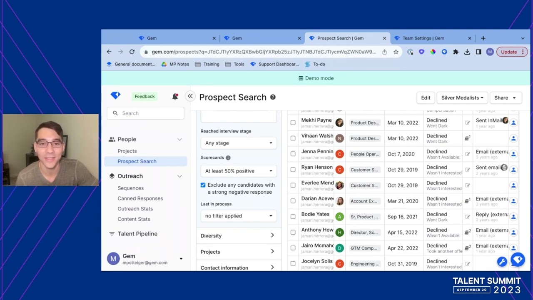Image resolution: width=533 pixels, height=300 pixels.
Task: Reload the page in browser
Action: [132, 52]
